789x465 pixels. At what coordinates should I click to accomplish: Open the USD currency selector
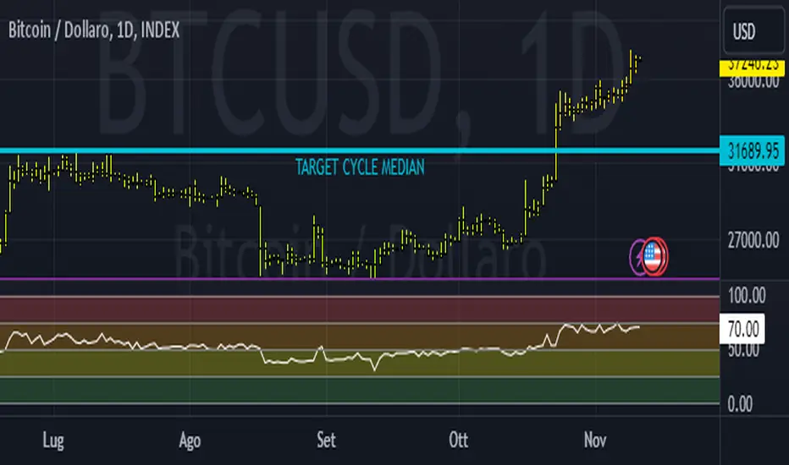click(x=753, y=31)
